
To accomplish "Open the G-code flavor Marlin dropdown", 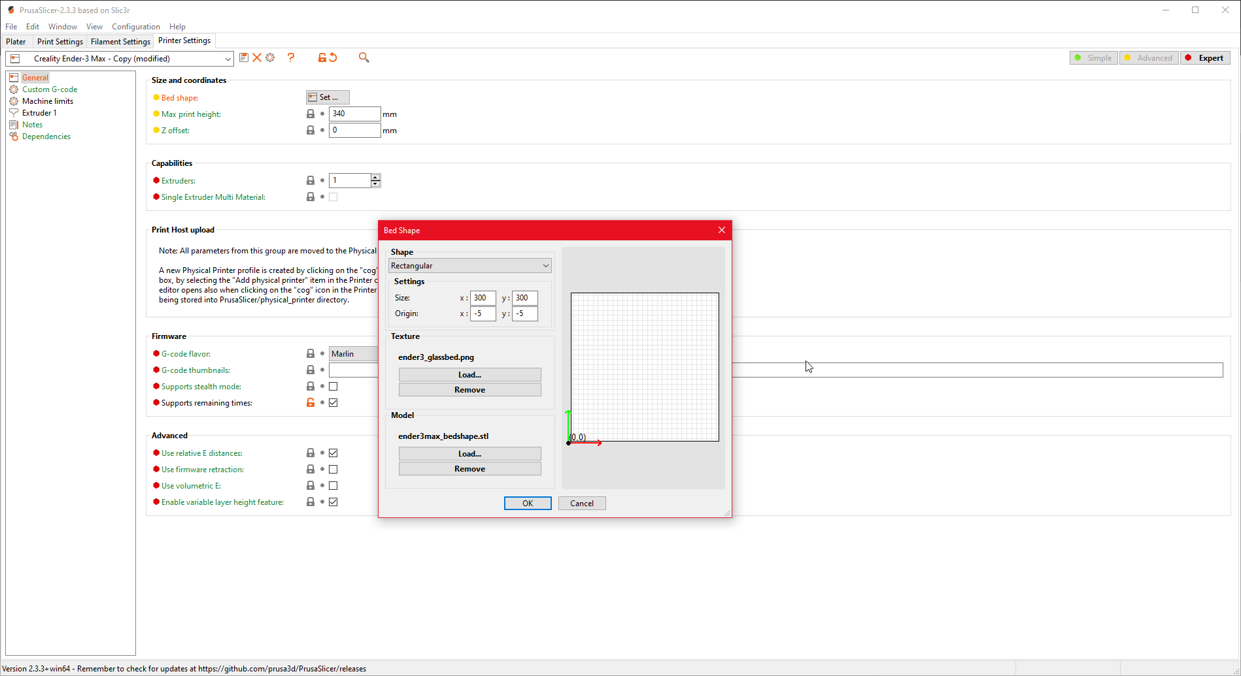I will 353,353.
